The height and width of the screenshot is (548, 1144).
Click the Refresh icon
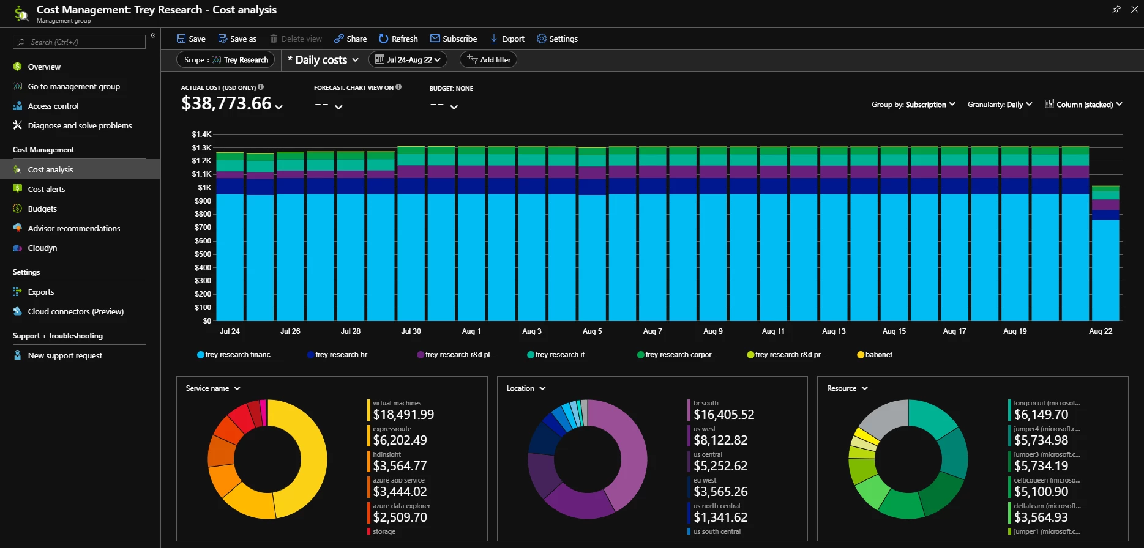click(x=383, y=39)
